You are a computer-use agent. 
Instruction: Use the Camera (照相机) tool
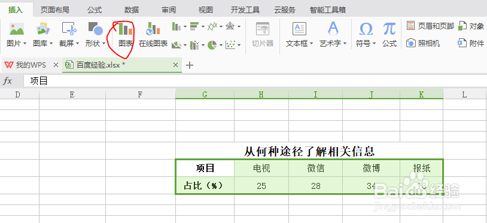pyautogui.click(x=423, y=44)
